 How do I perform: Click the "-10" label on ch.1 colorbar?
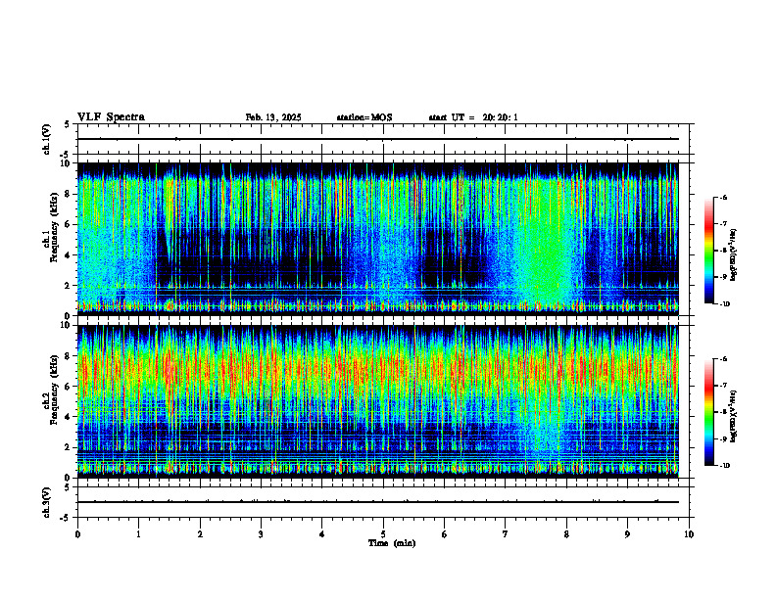click(x=724, y=304)
